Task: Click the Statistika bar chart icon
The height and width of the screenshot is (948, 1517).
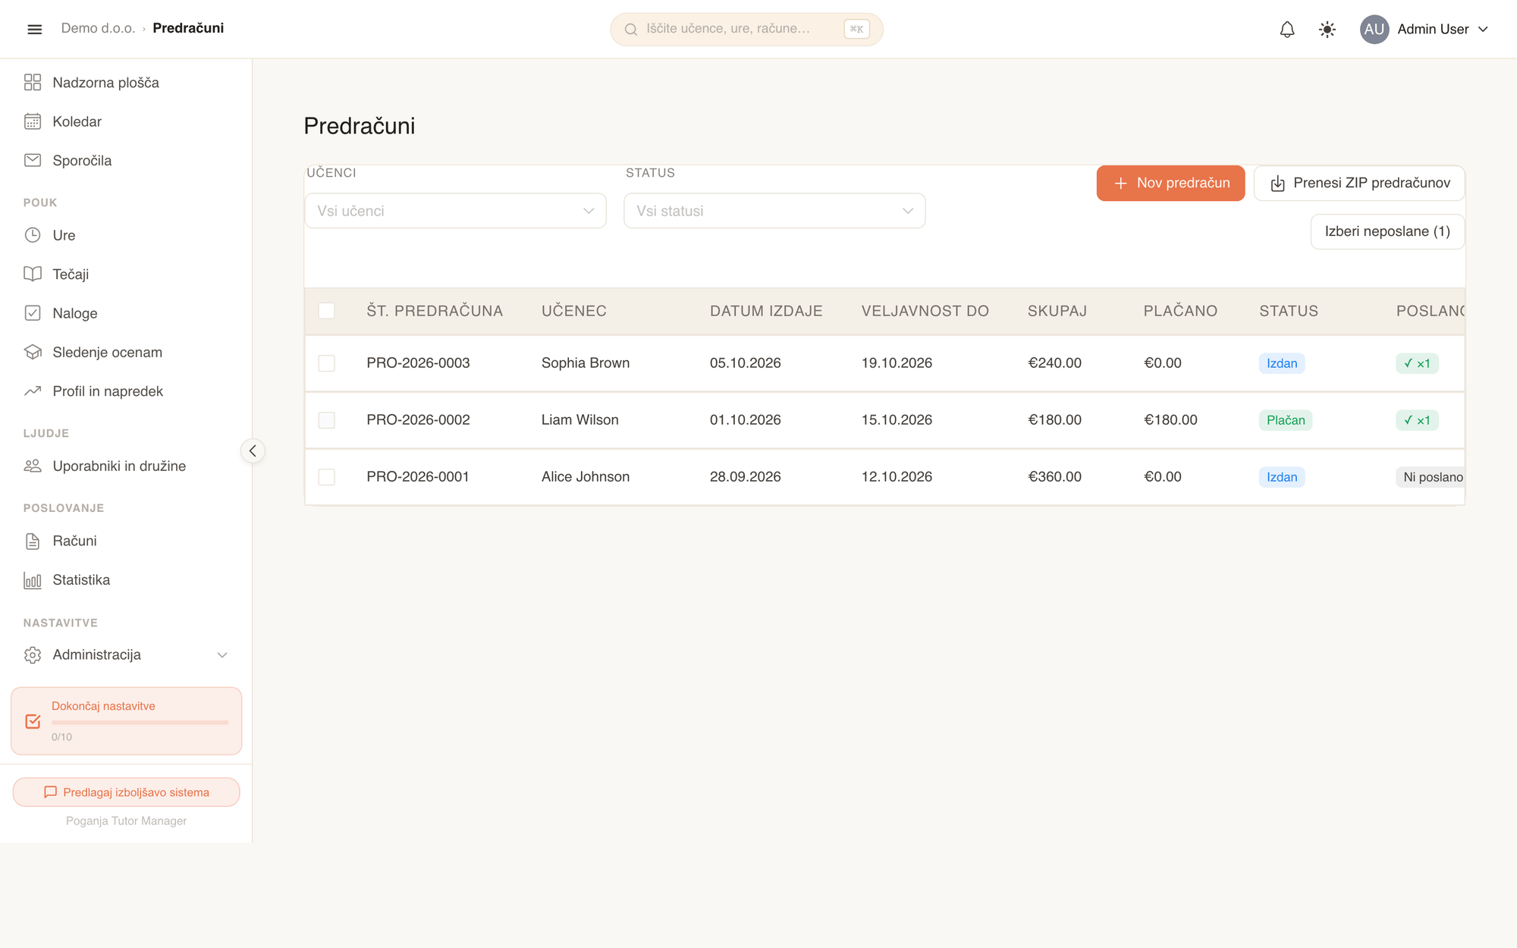Action: pos(33,580)
